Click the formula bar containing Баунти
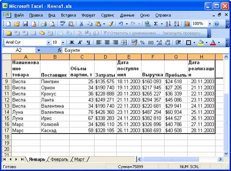Image resolution: width=231 pixels, height=171 pixels. pos(146,50)
